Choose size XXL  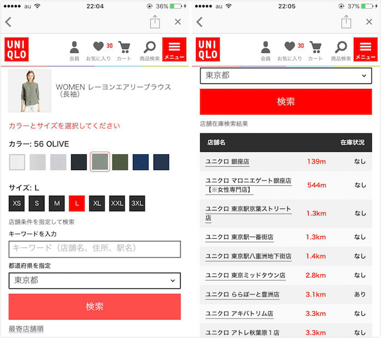[117, 203]
